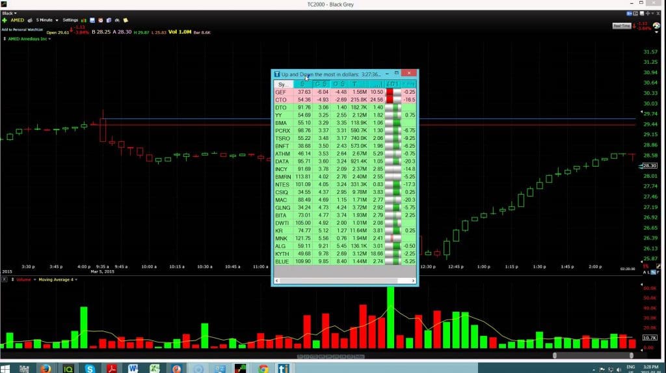Select the BITA row in the watchlist
Screen dimensions: 666x373
point(345,215)
